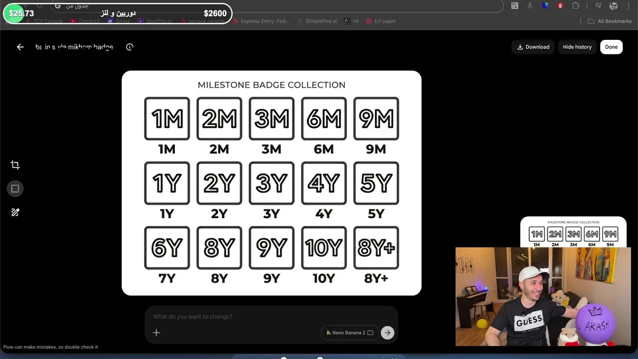Open the tcf uqam bookmark
Image resolution: width=638 pixels, height=359 pixels.
tap(381, 21)
